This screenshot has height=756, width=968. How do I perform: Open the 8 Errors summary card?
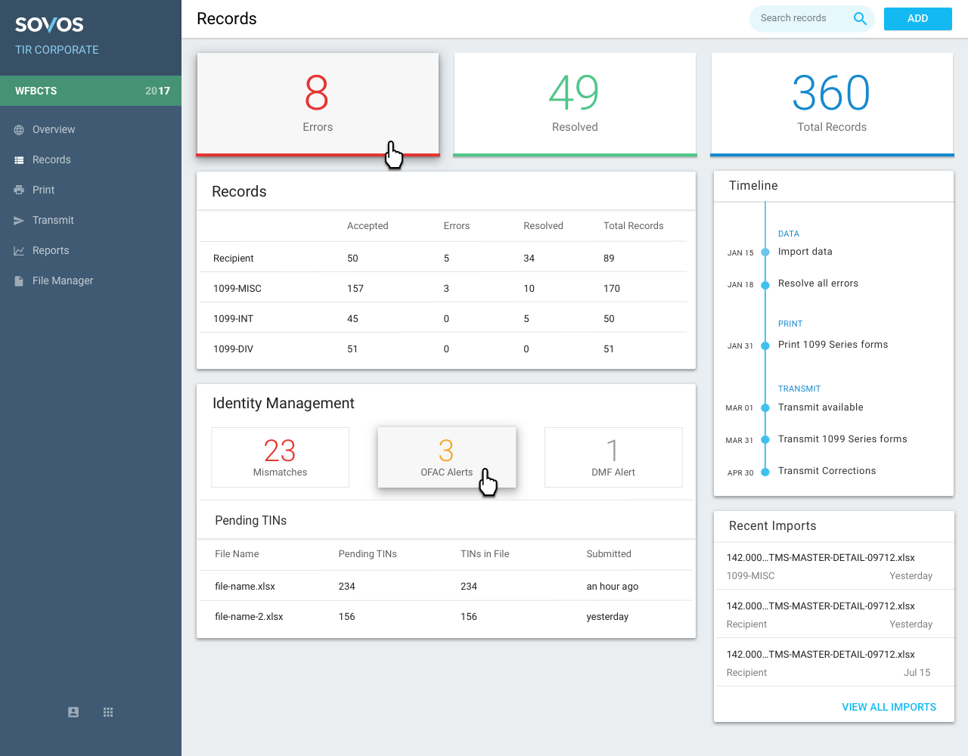(318, 104)
